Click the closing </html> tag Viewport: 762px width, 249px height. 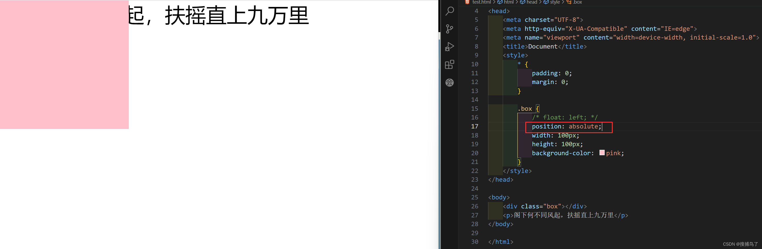click(x=501, y=242)
